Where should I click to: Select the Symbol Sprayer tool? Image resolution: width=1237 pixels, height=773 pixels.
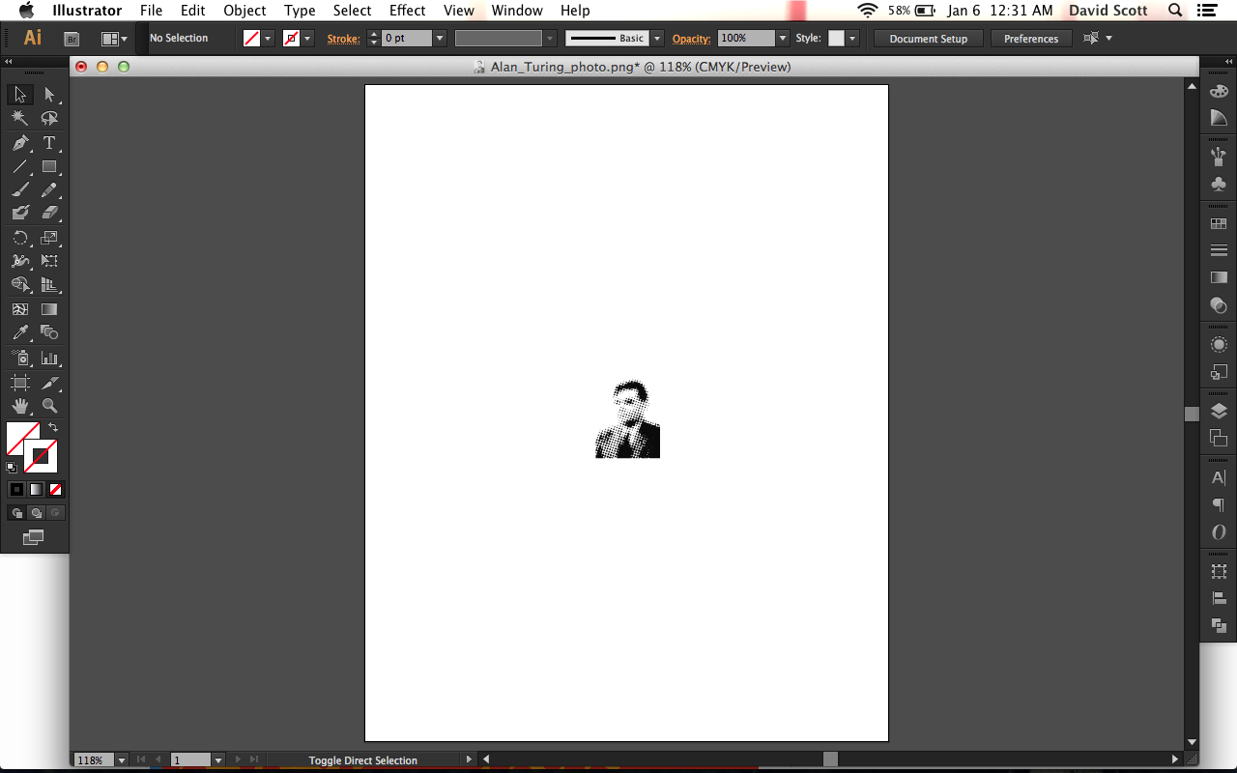pos(19,358)
